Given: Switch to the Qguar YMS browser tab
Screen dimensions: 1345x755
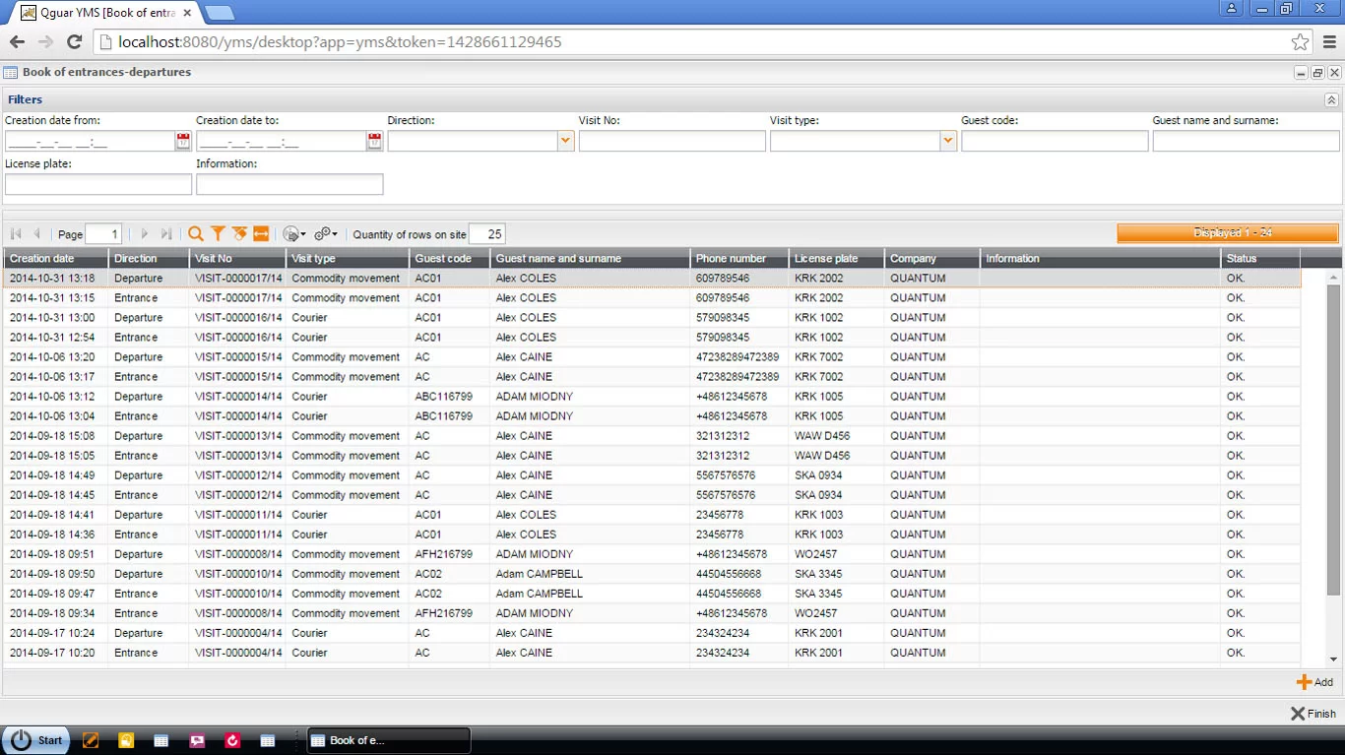Looking at the screenshot, I should tap(98, 13).
